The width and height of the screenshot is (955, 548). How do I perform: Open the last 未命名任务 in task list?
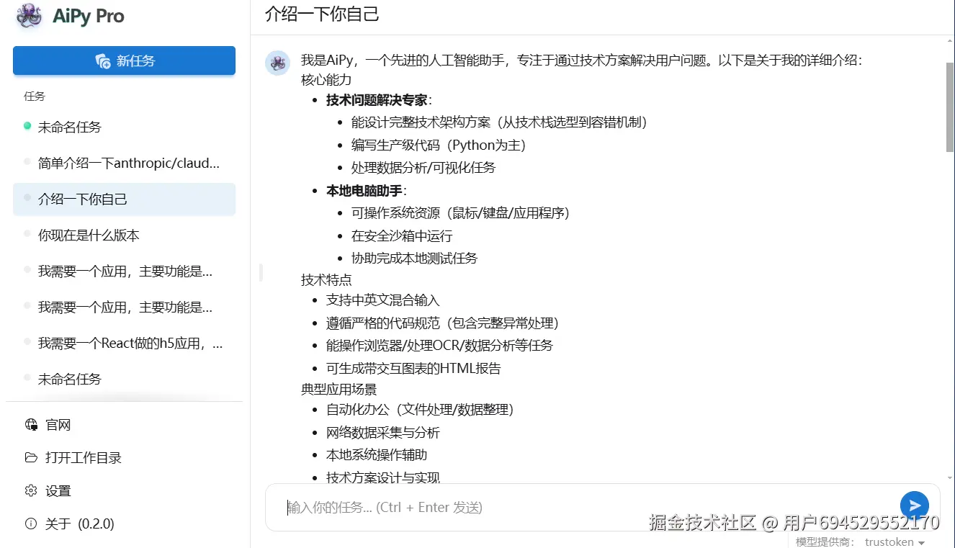124,379
